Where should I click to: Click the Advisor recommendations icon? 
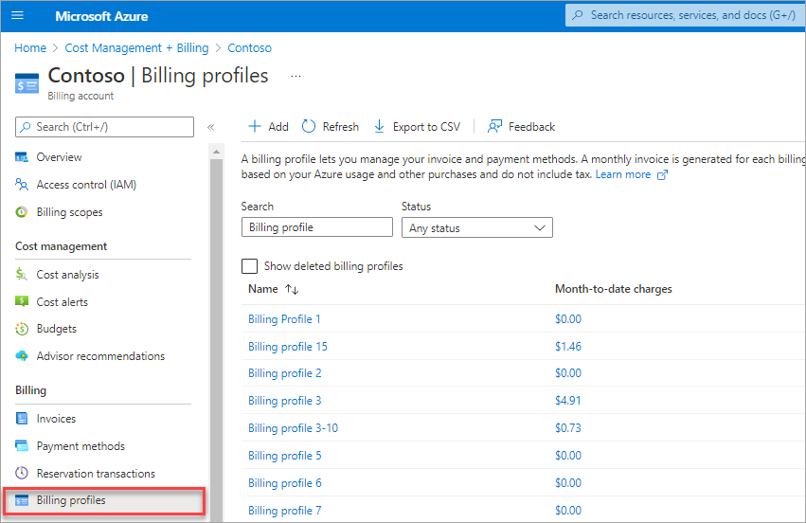(23, 356)
